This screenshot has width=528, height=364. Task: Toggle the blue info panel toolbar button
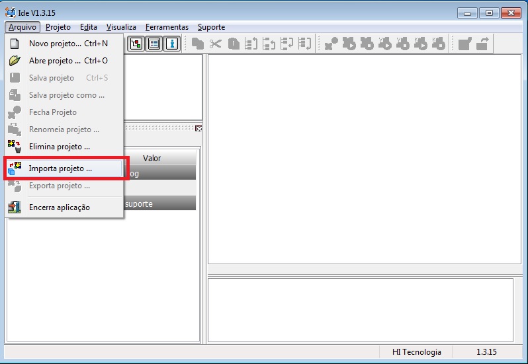coord(172,44)
